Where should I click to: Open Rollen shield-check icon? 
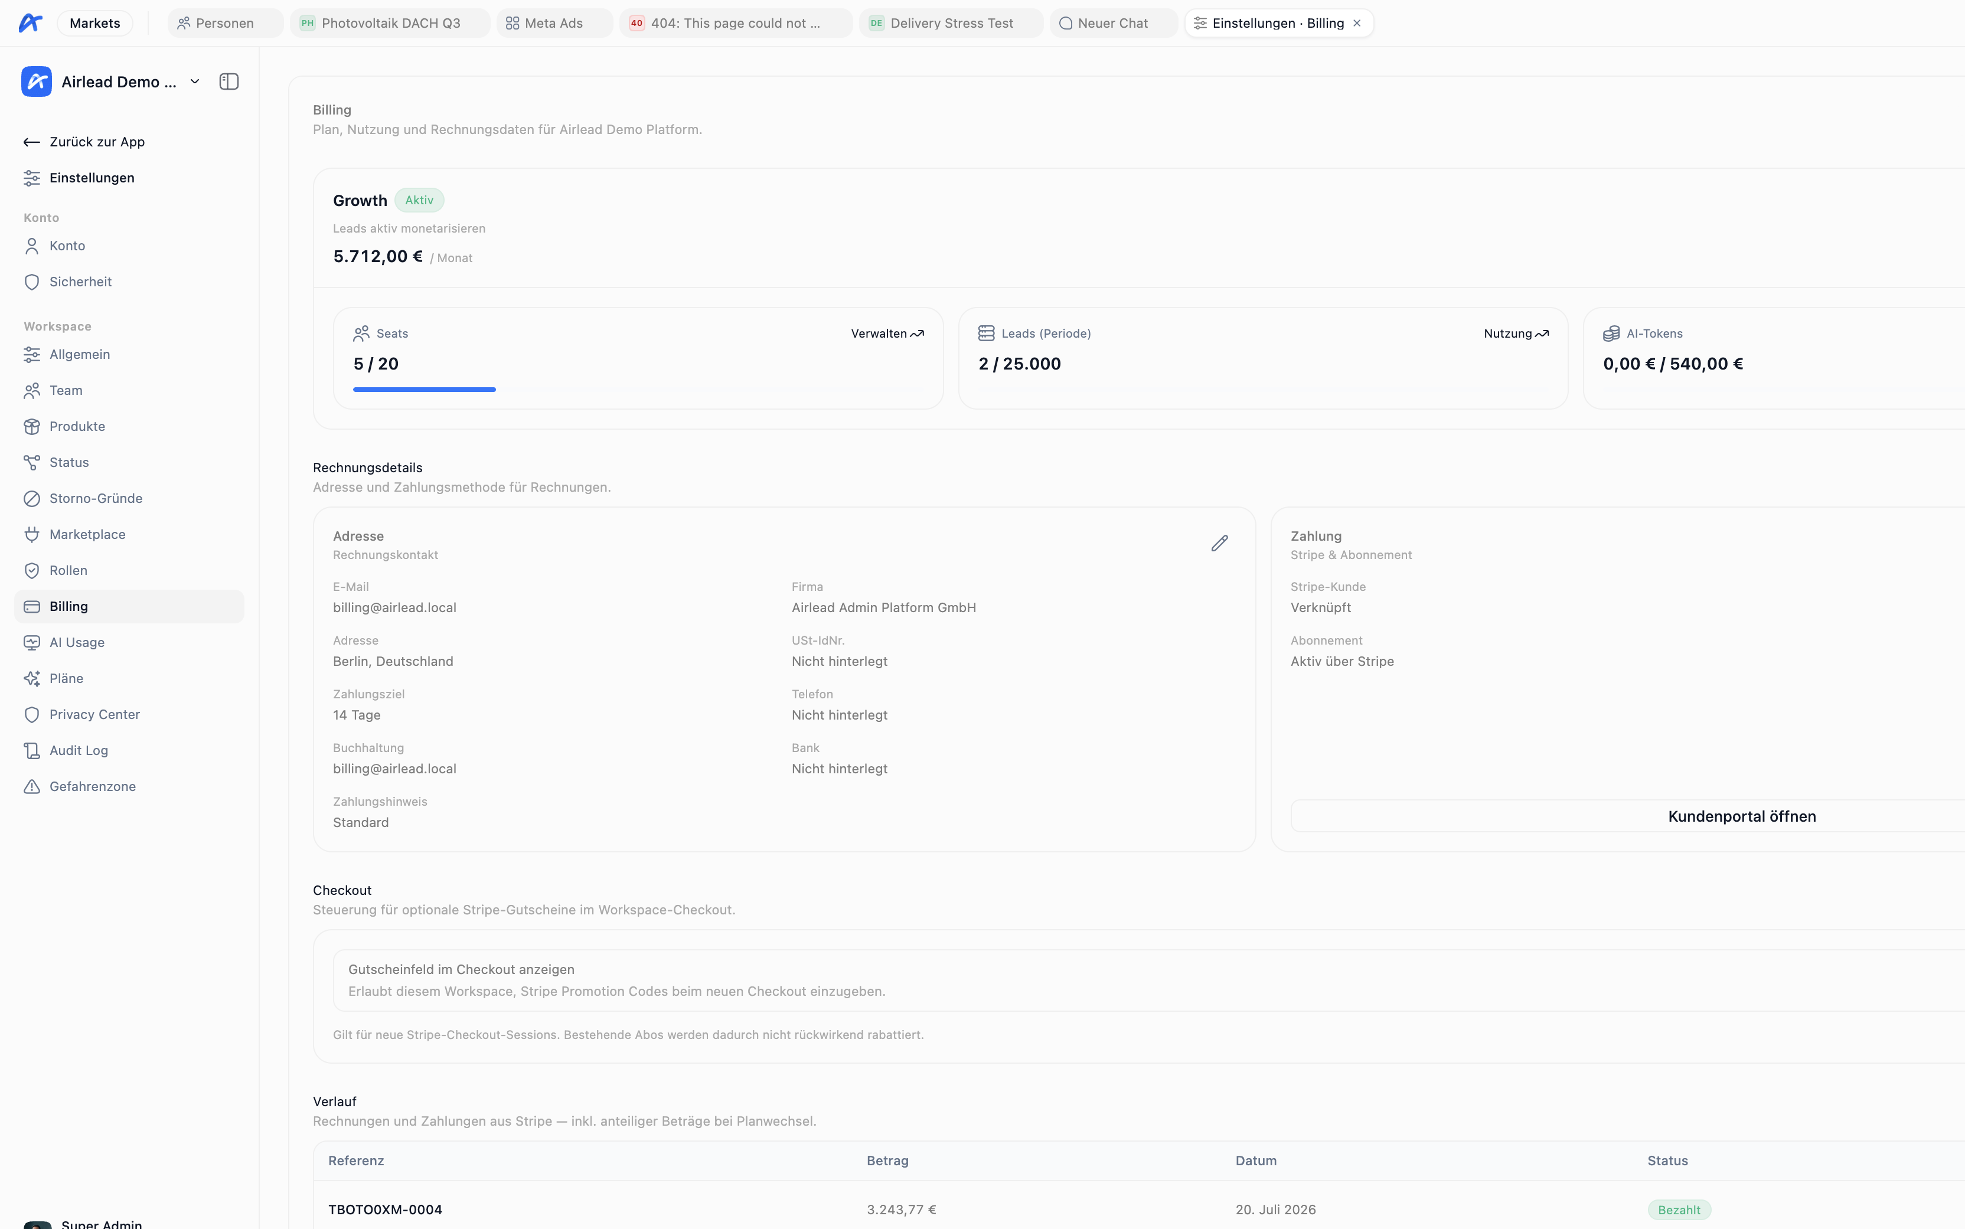[32, 571]
